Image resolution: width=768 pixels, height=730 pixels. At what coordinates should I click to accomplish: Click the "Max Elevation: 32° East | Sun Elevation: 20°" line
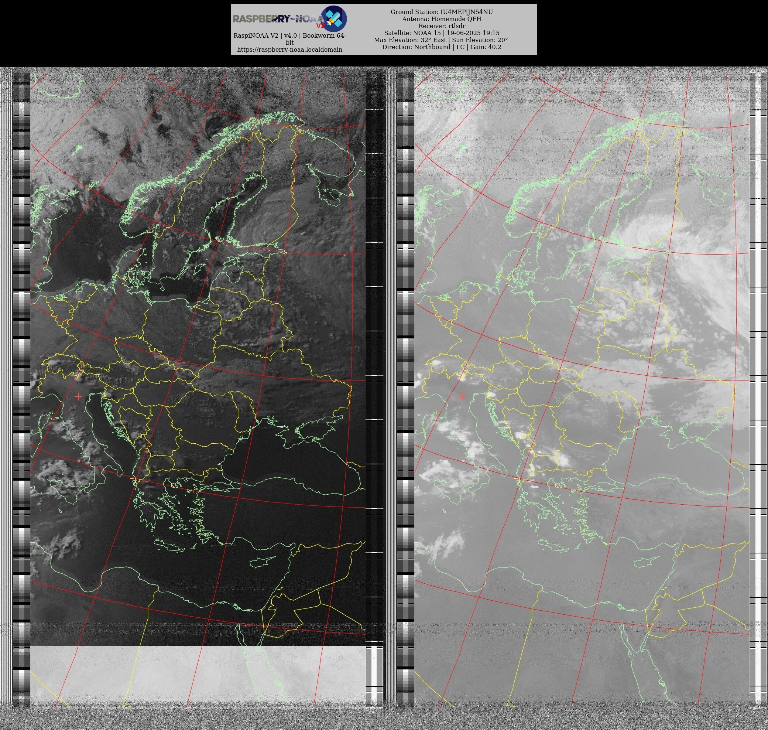coord(441,40)
